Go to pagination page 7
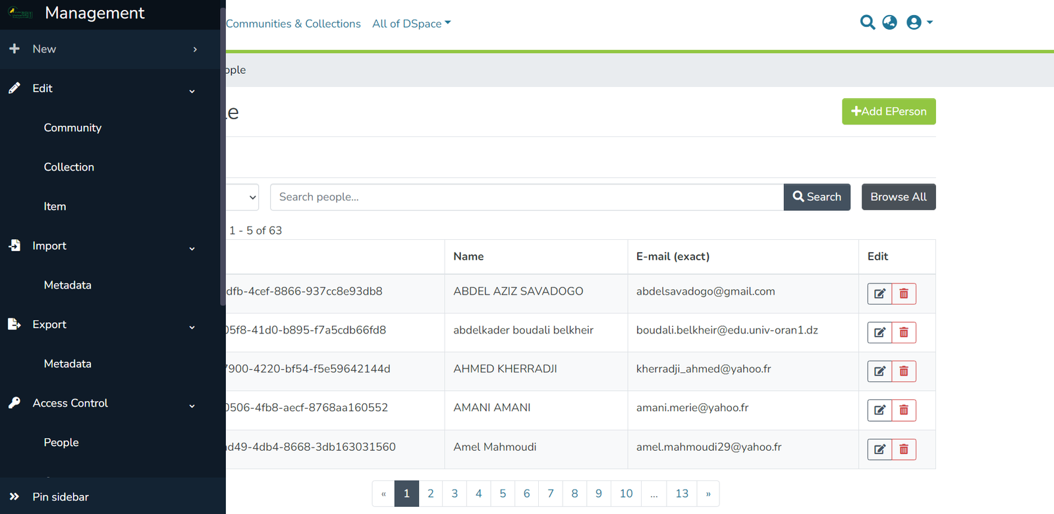Image resolution: width=1054 pixels, height=514 pixels. click(x=551, y=494)
